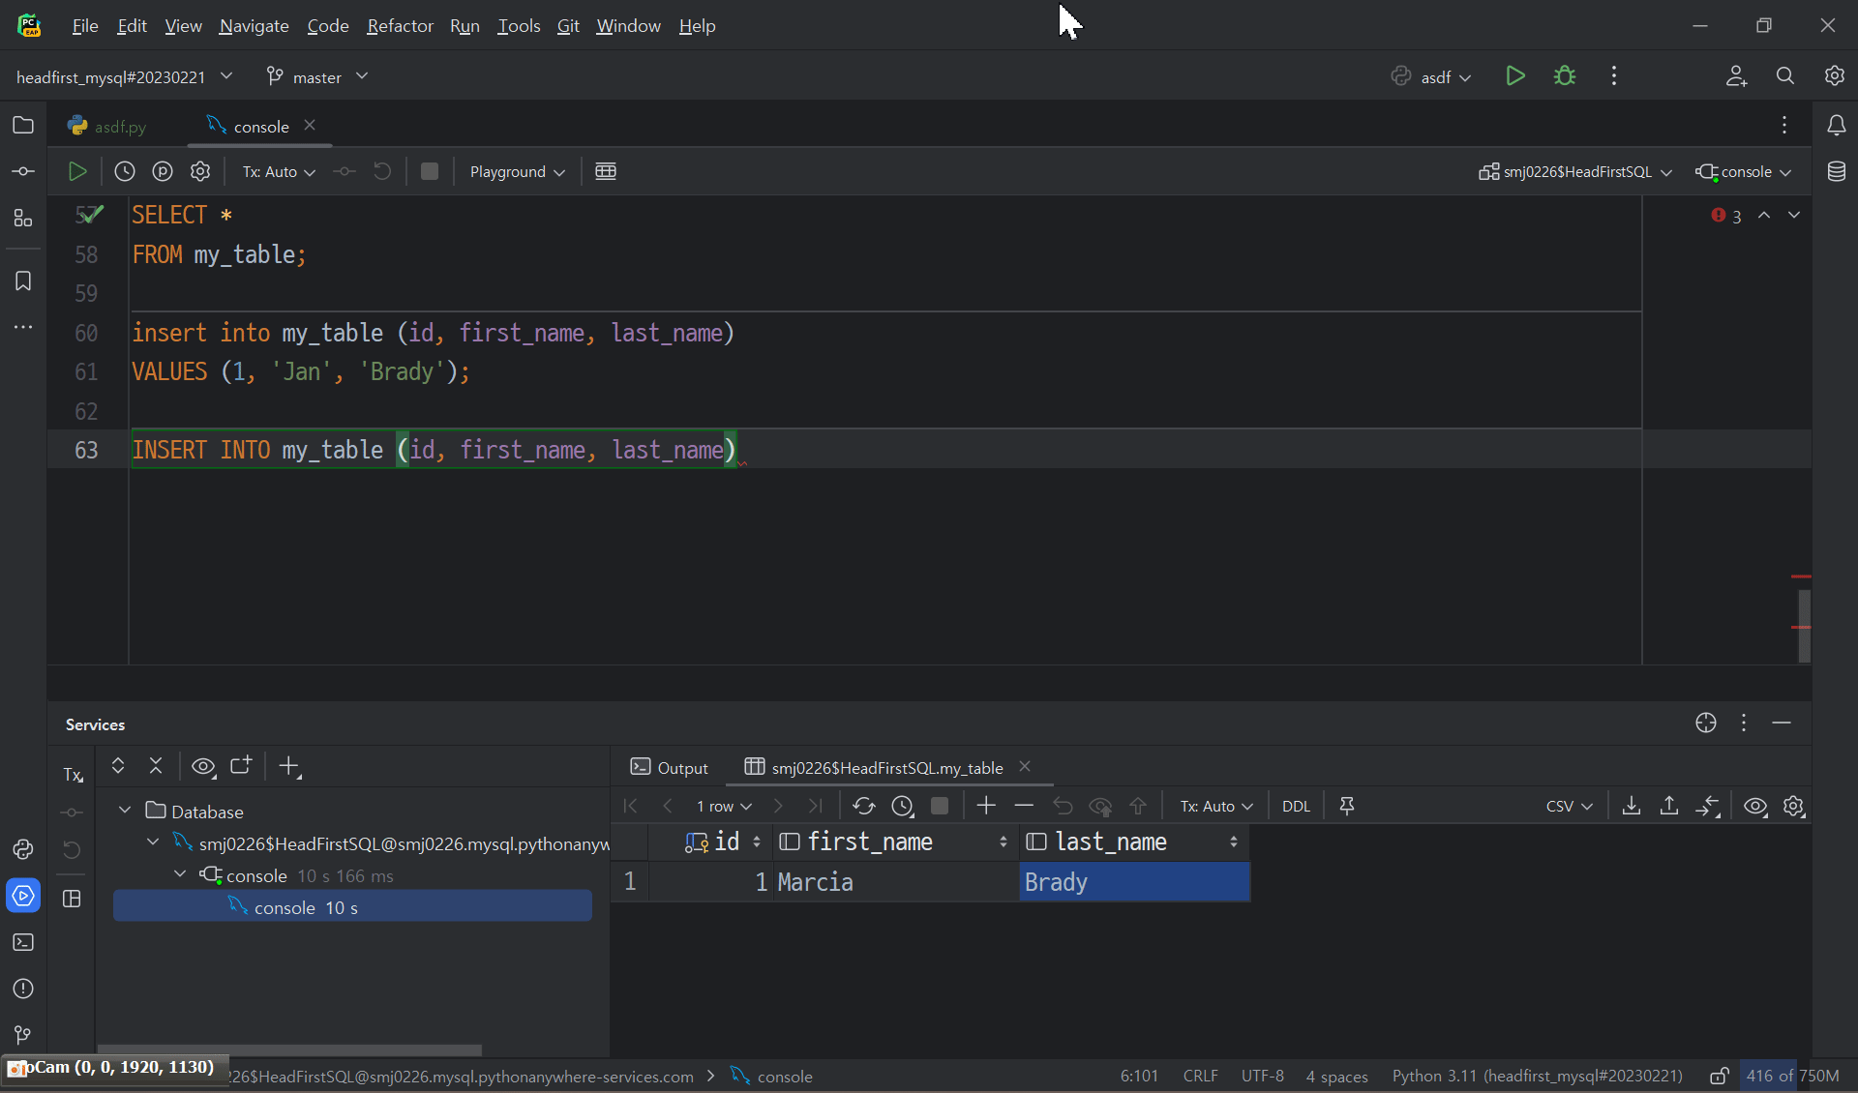The width and height of the screenshot is (1858, 1093).
Task: Add a new row with plus icon
Action: pos(986,806)
